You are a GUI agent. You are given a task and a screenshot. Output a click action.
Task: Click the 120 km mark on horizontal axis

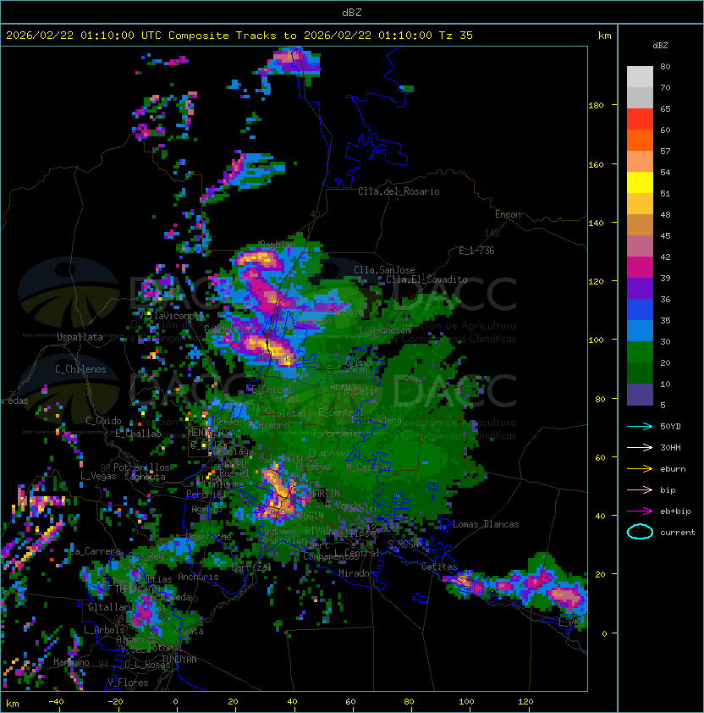click(x=525, y=702)
